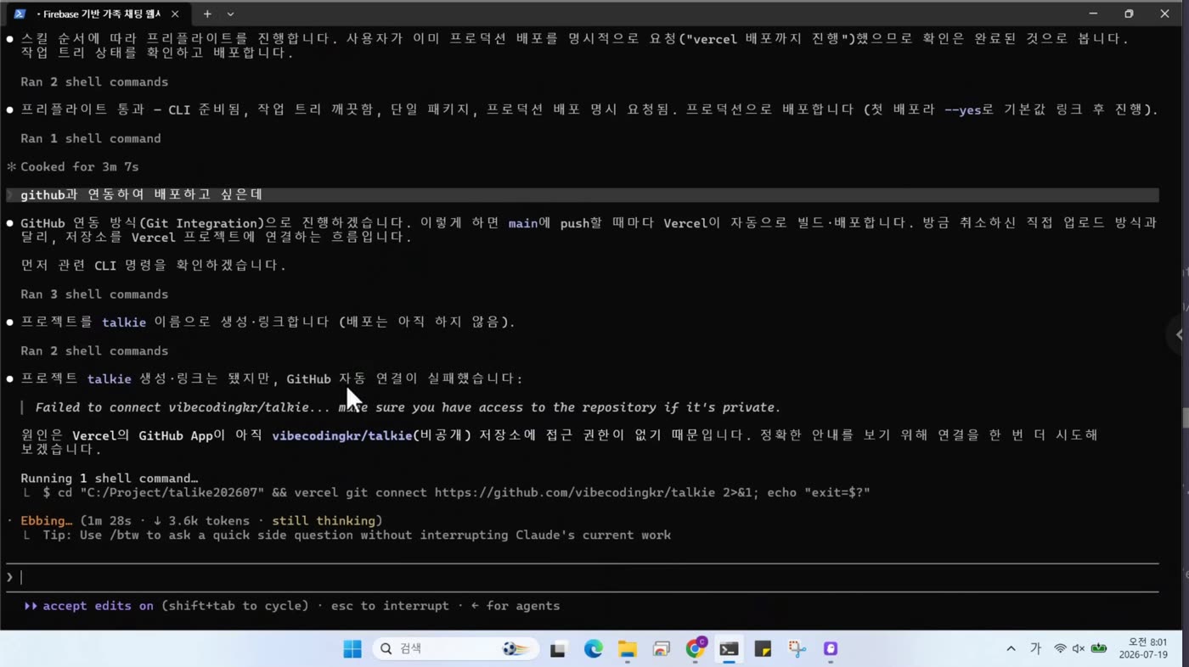
Task: Click the 'Running 1 shell command…' line
Action: [109, 478]
